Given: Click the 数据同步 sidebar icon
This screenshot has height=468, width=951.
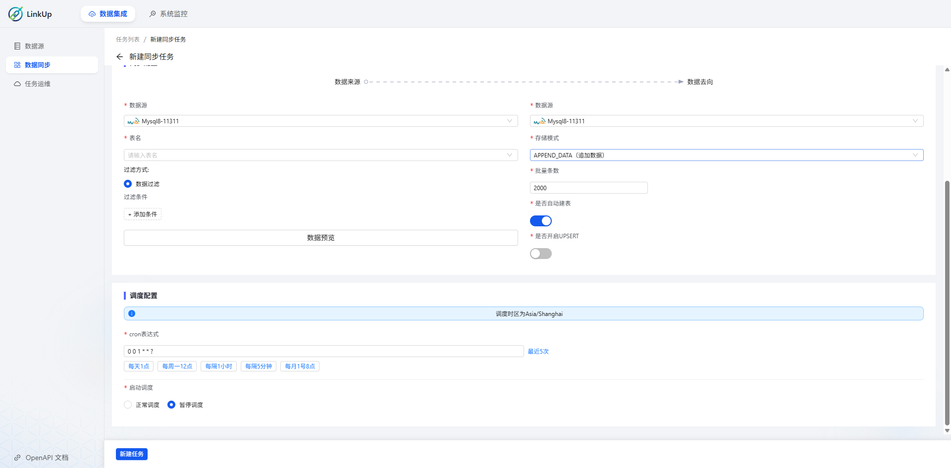Looking at the screenshot, I should coord(17,65).
